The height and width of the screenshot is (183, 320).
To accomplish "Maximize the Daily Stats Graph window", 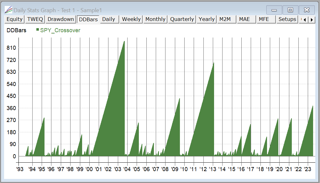I will coord(290,10).
